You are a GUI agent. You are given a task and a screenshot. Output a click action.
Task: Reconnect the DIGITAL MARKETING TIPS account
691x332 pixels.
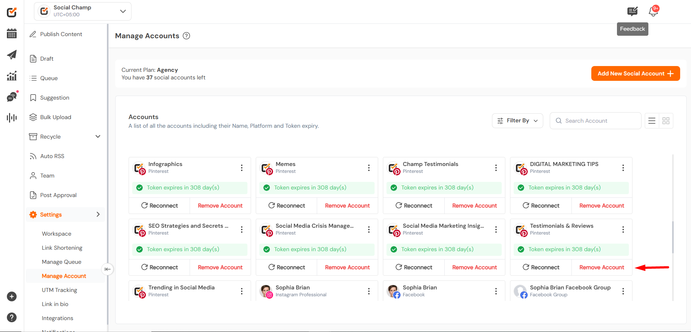pos(541,205)
